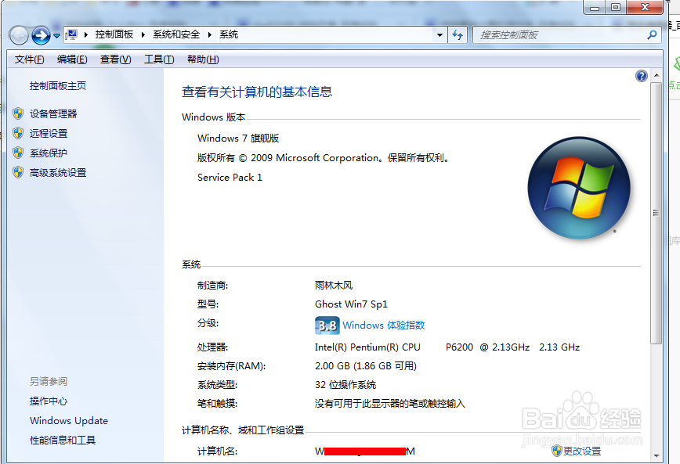The width and height of the screenshot is (680, 464).
Task: Open 远程设置 via its shield icon
Action: point(19,132)
